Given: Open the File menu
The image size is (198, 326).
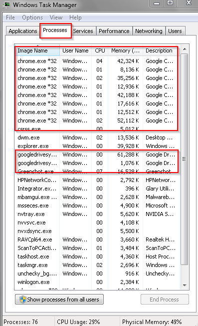Looking at the screenshot, I should coord(10,17).
